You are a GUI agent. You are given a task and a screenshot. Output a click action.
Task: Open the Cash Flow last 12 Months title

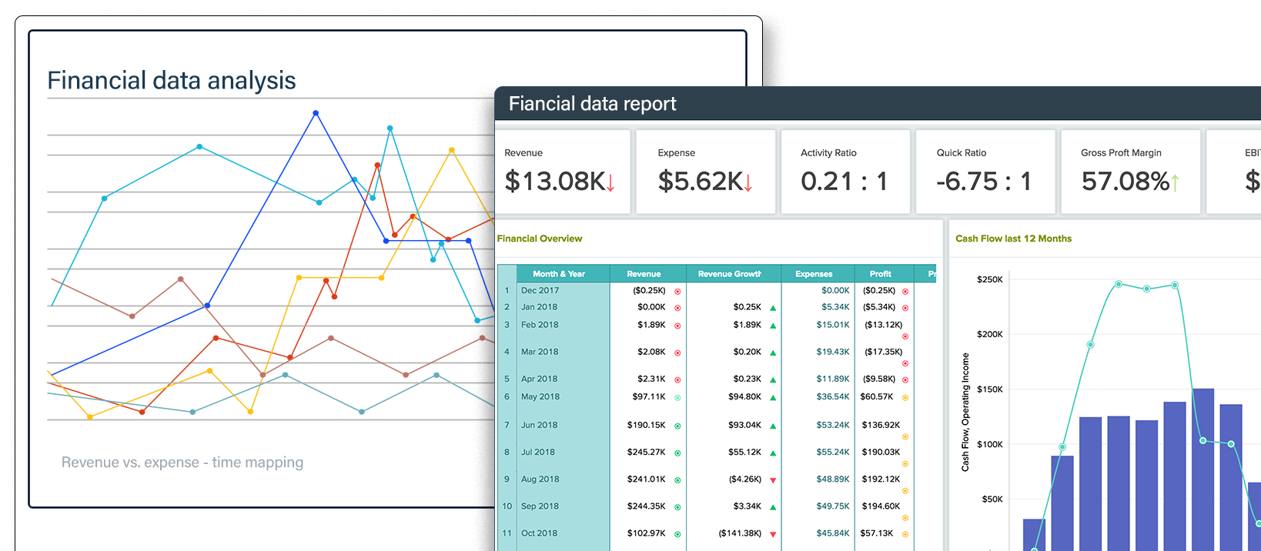1013,239
